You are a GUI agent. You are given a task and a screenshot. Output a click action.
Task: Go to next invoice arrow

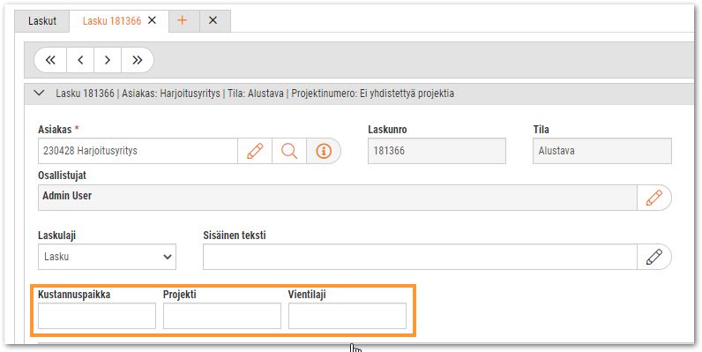tap(108, 60)
